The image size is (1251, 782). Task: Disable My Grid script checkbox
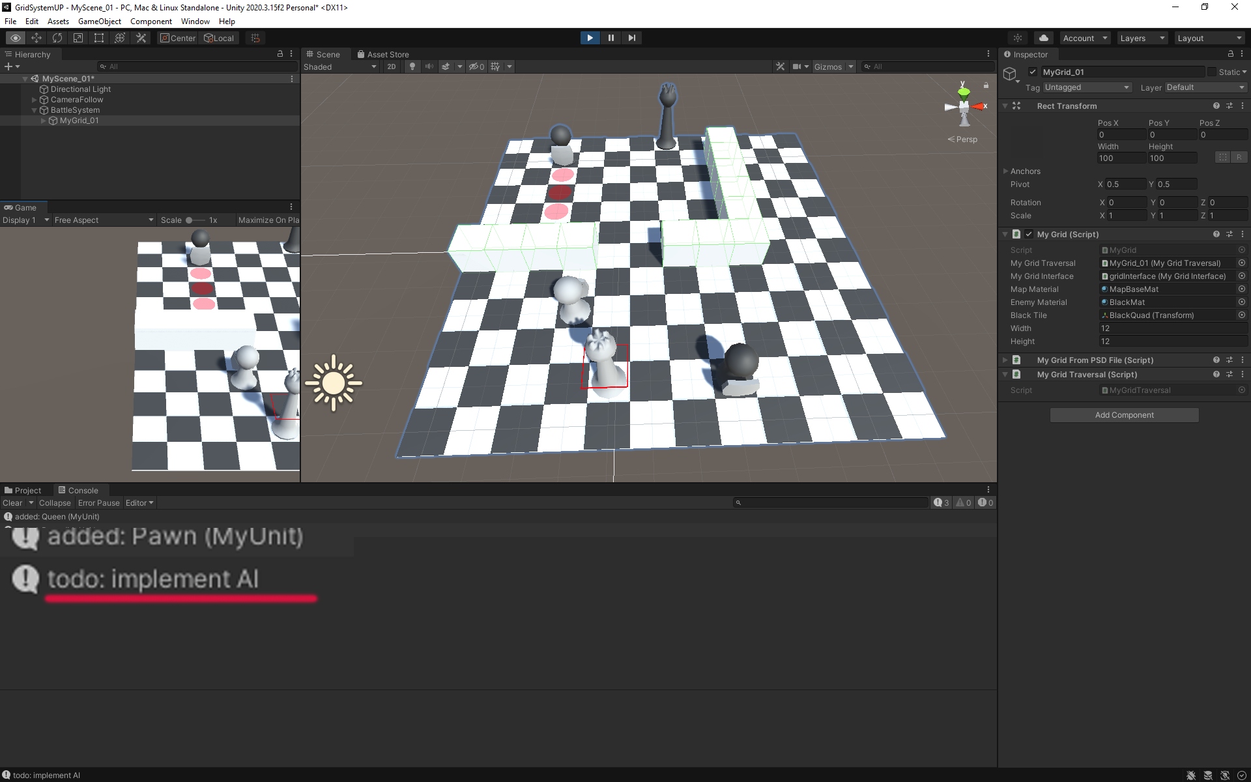pyautogui.click(x=1029, y=234)
